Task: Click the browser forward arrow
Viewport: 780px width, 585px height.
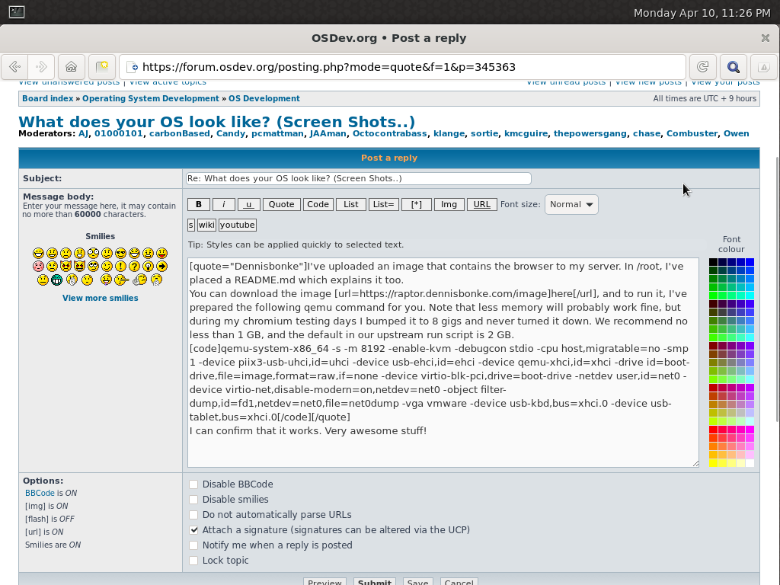Action: [x=41, y=67]
